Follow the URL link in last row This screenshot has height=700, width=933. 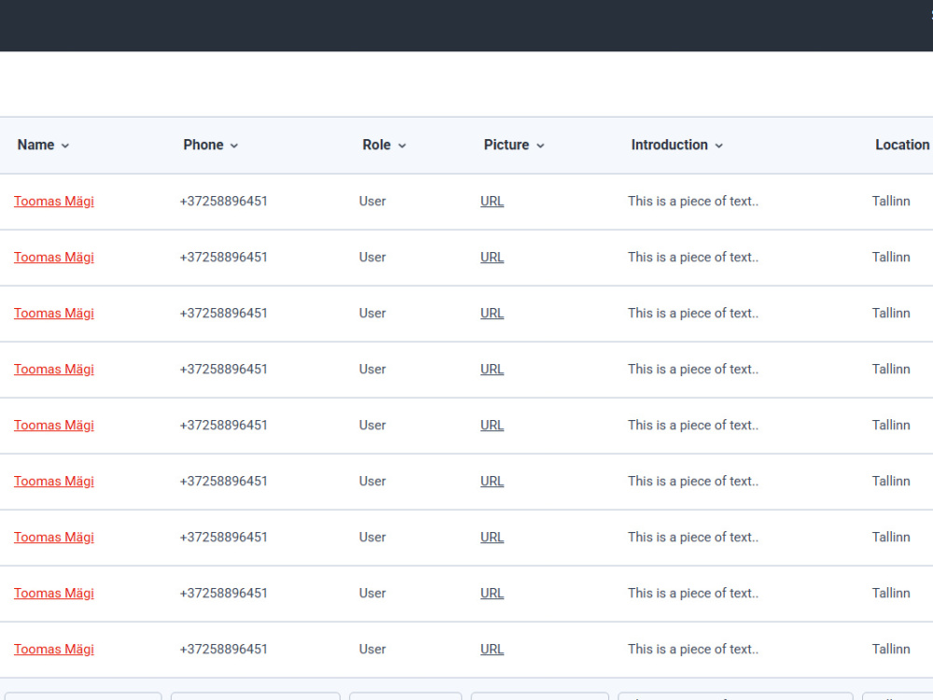pos(492,649)
